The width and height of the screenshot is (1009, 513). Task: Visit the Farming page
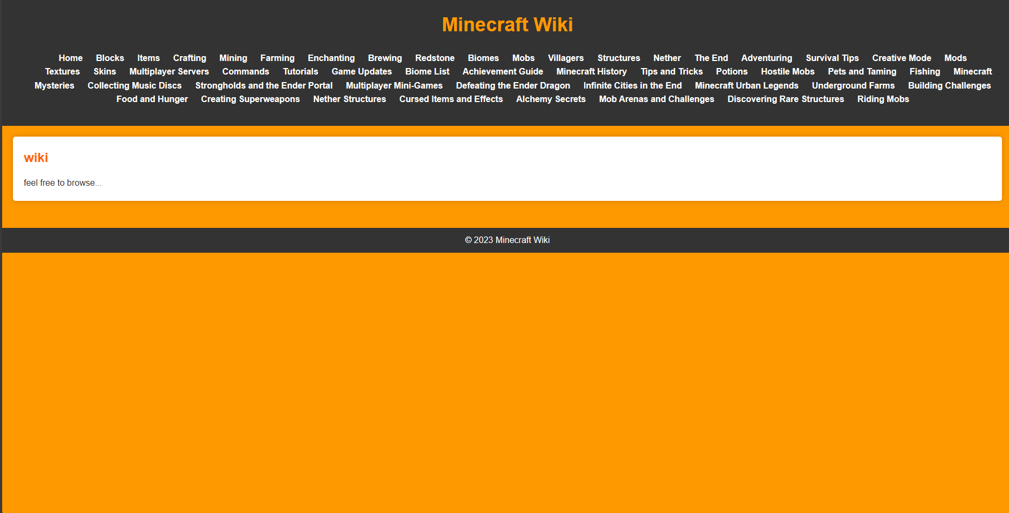coord(277,58)
